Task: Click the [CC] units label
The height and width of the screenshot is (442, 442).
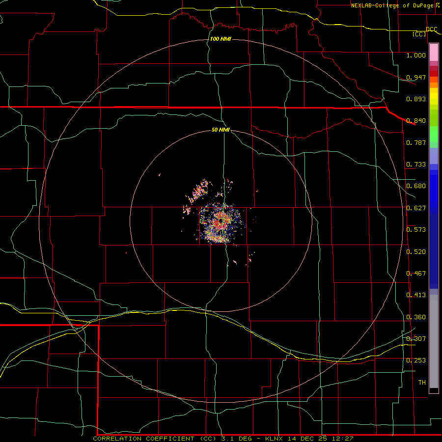Action: click(x=419, y=34)
